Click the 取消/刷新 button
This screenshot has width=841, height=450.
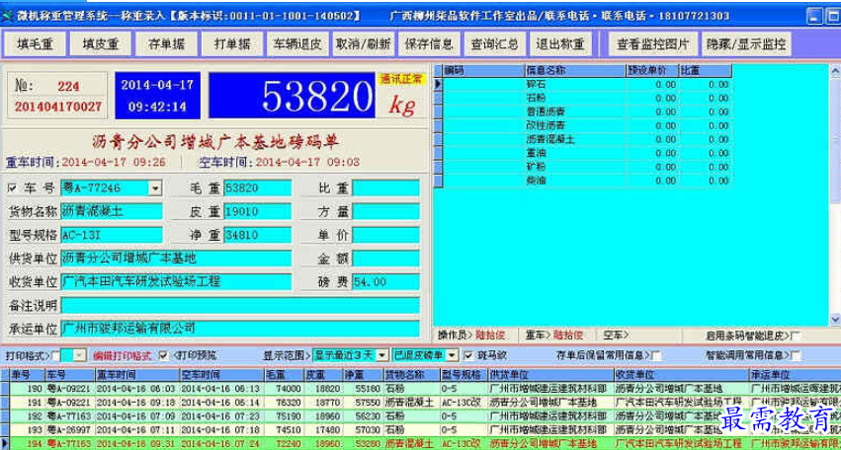point(364,44)
